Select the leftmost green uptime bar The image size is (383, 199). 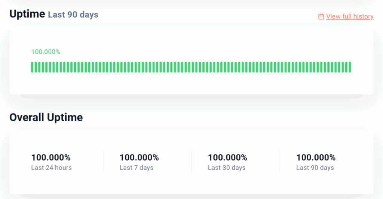tap(32, 67)
